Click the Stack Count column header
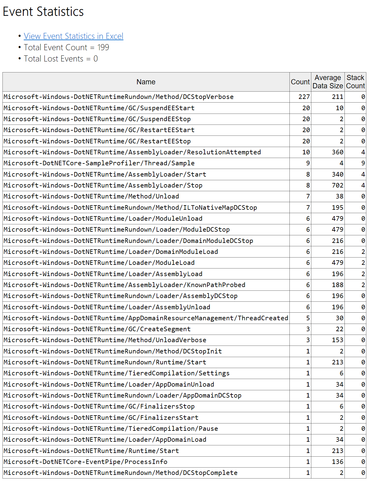 pyautogui.click(x=355, y=82)
